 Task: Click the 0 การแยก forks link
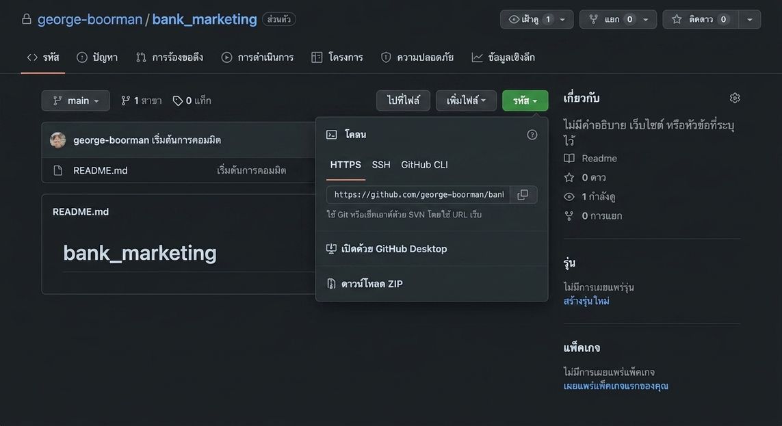[601, 216]
